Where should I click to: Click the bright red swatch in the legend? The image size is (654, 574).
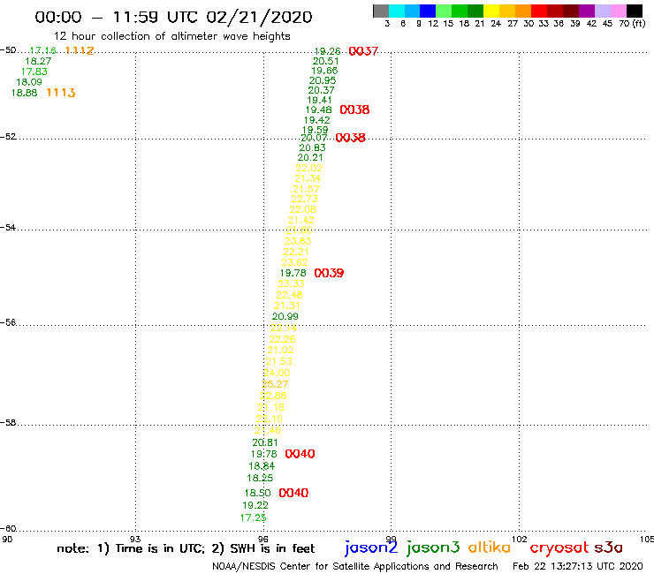(x=539, y=11)
